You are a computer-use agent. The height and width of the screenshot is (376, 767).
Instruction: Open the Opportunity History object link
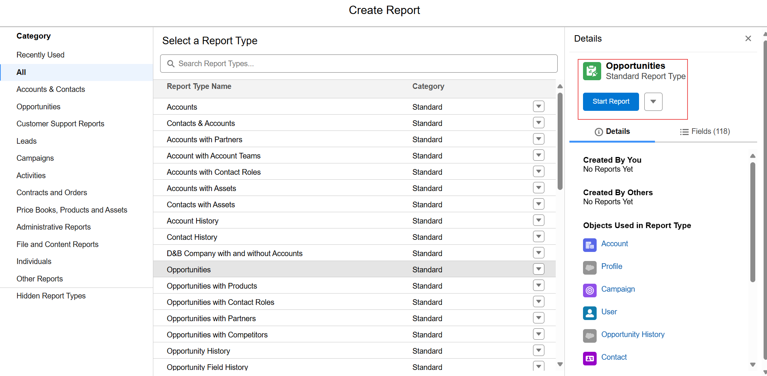633,335
